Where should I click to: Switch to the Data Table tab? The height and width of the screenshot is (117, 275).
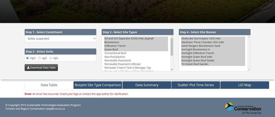pyautogui.click(x=49, y=85)
